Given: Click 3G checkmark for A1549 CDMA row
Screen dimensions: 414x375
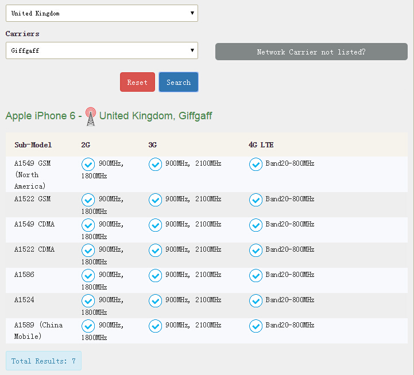Looking at the screenshot, I should [155, 225].
